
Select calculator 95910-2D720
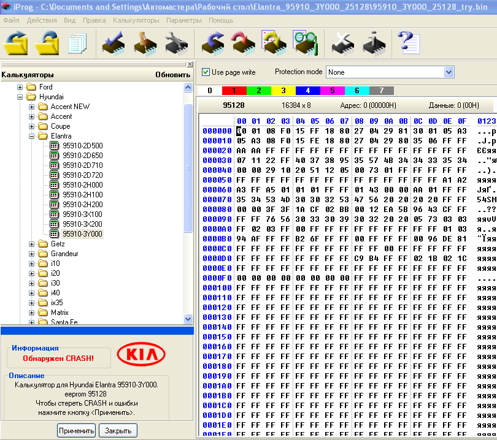pos(82,175)
